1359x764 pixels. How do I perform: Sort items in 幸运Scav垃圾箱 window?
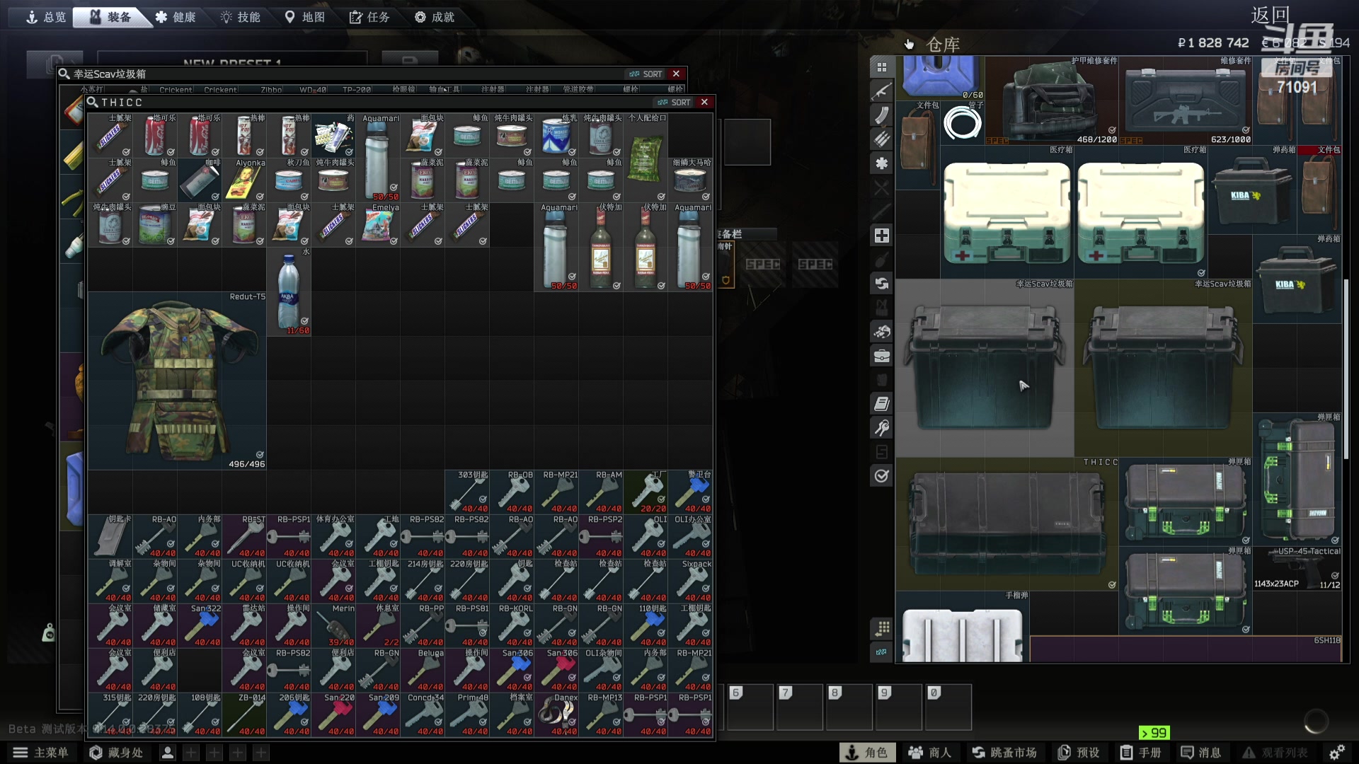(646, 74)
